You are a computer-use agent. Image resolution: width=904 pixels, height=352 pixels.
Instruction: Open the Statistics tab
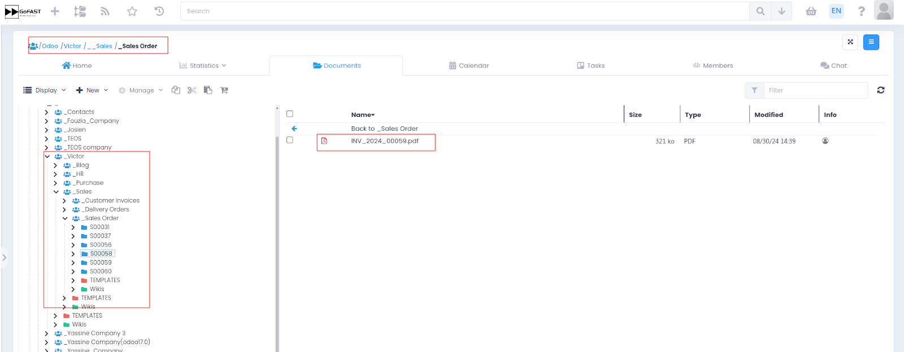203,65
